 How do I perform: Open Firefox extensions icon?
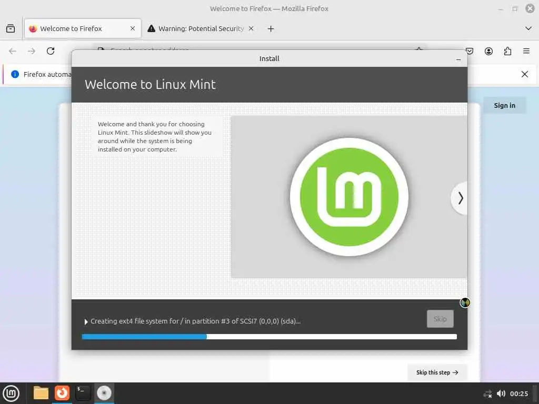[507, 51]
